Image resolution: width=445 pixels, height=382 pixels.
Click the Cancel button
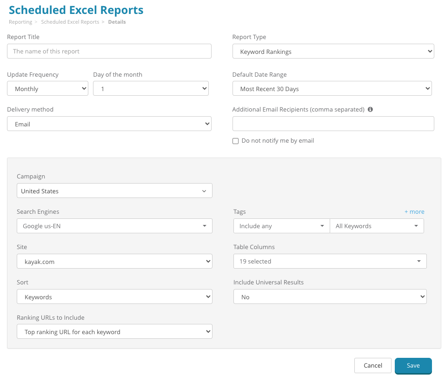coord(372,366)
